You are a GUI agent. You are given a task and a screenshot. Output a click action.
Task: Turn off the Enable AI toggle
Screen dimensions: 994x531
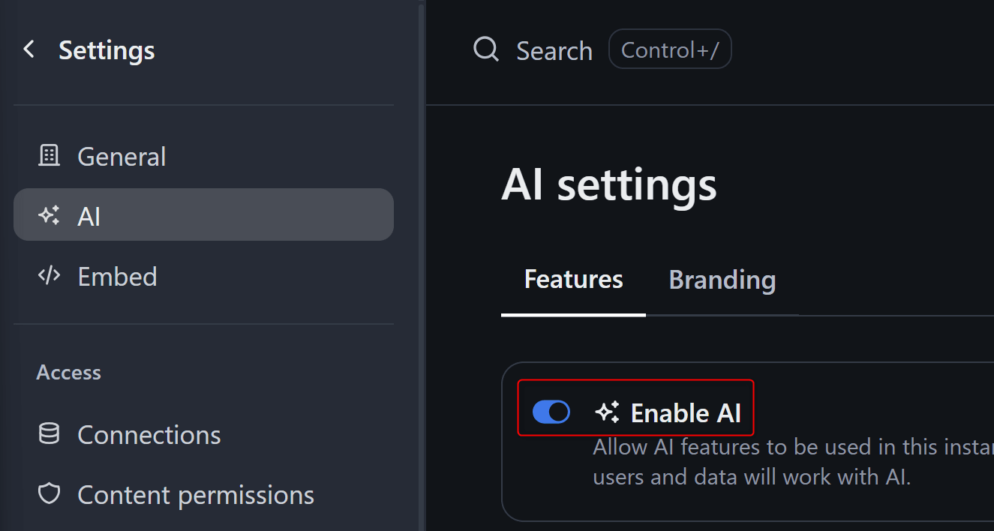coord(551,412)
